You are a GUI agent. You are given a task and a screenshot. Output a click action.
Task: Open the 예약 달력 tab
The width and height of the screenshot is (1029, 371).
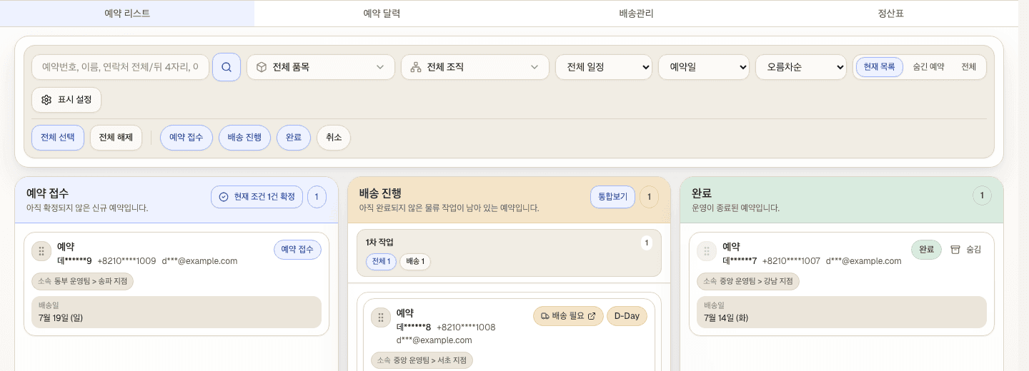(382, 14)
